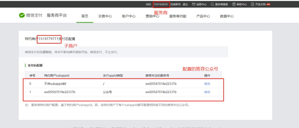Click column header 操作
This screenshot has width=299, height=128.
pos(207,76)
